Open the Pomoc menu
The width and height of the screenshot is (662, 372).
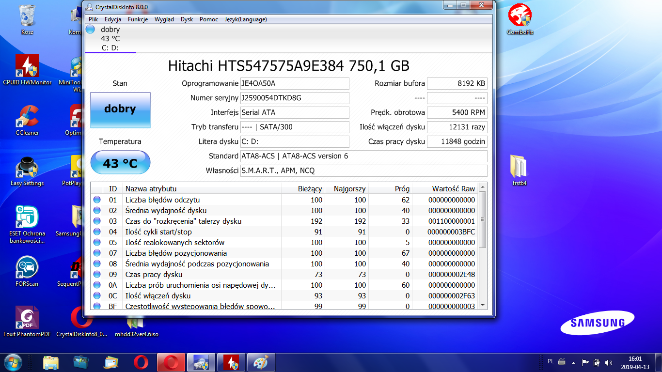click(x=209, y=19)
